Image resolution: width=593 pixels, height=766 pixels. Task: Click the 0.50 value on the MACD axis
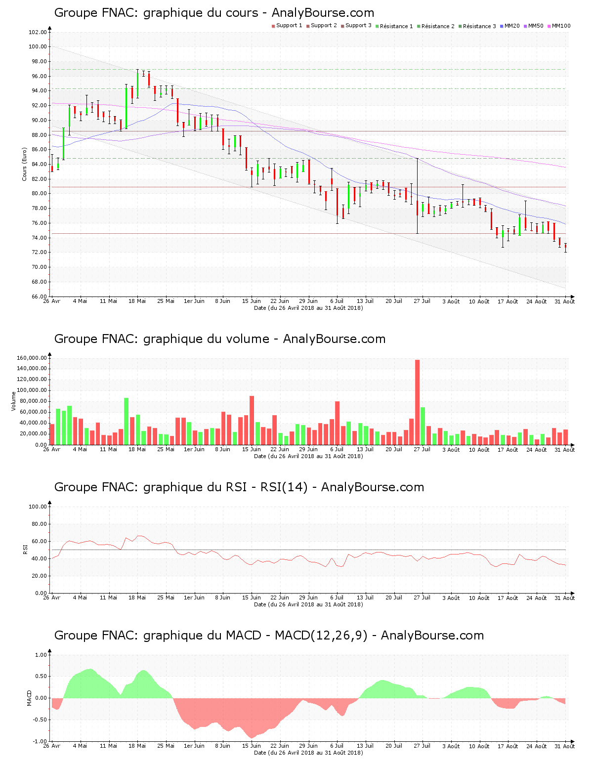tap(41, 676)
